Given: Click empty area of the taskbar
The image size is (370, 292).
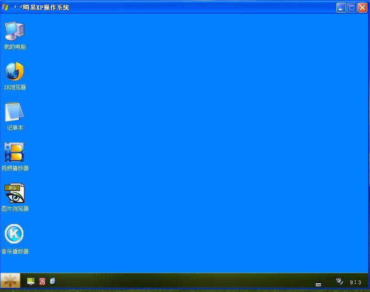Looking at the screenshot, I should 184,281.
